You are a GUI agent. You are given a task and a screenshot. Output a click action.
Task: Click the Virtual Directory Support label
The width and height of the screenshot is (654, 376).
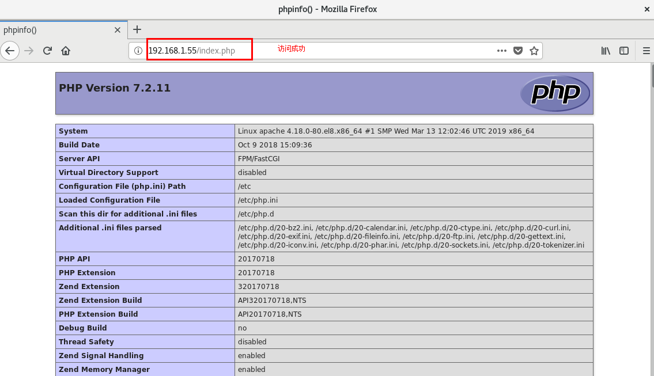(108, 172)
